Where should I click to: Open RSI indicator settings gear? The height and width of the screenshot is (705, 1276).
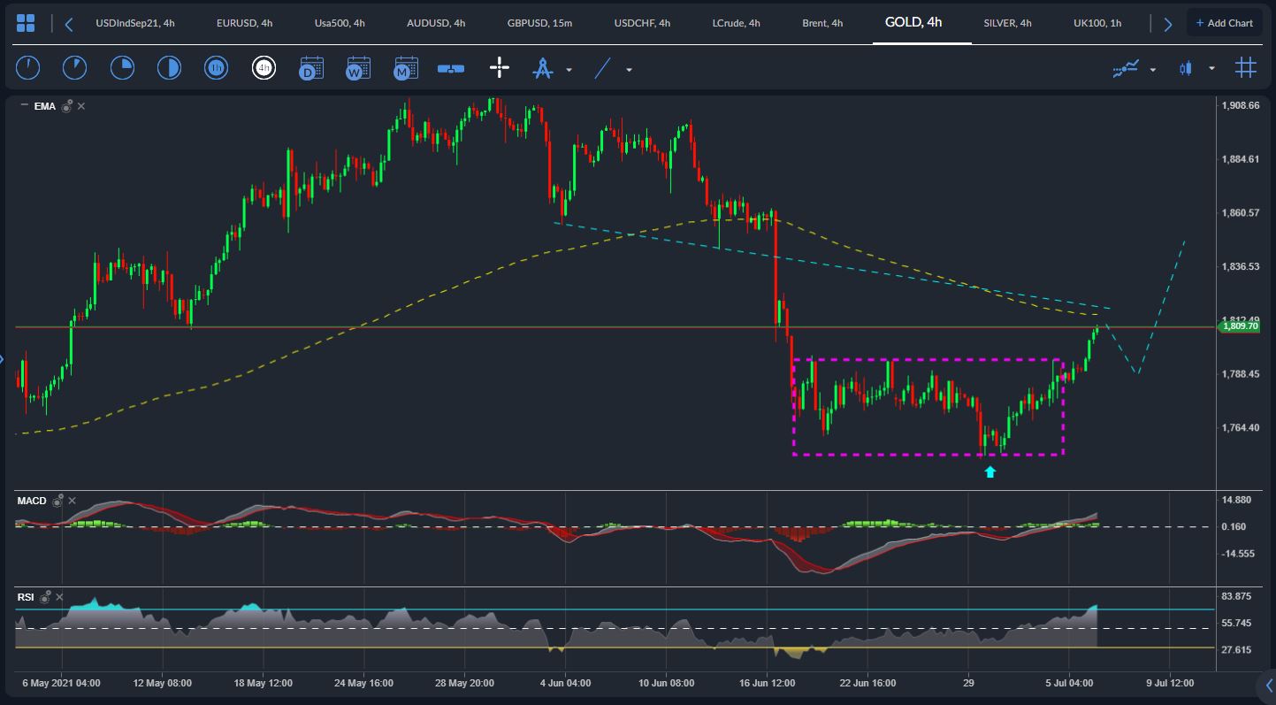(x=46, y=597)
